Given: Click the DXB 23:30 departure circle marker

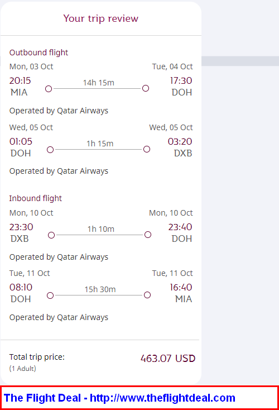Looking at the screenshot, I should [51, 235].
